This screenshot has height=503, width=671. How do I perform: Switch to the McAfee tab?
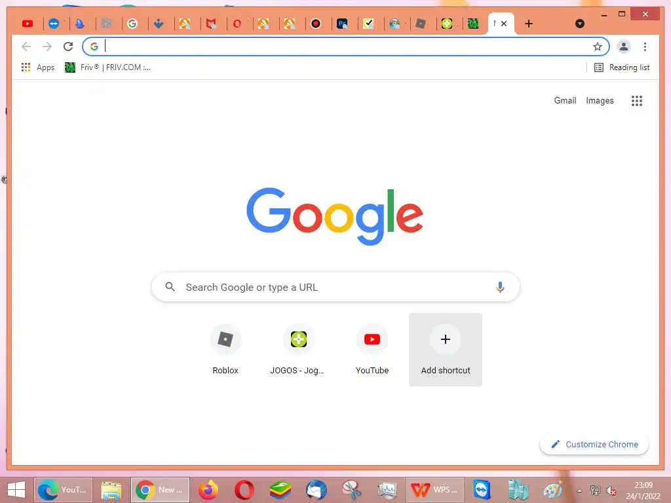pyautogui.click(x=211, y=24)
